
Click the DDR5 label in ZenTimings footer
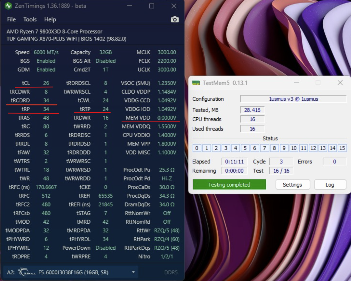point(171,272)
